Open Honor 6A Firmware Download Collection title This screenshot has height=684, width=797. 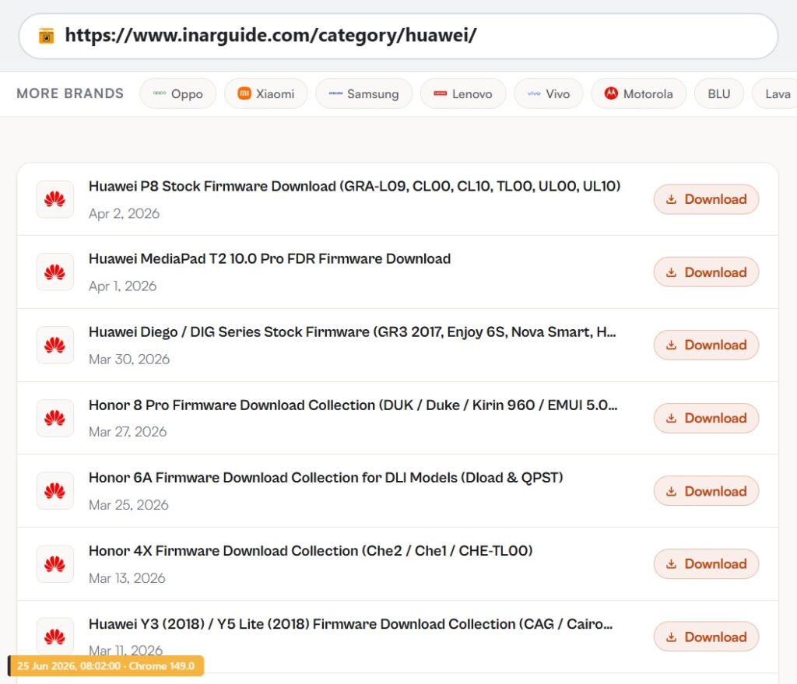click(326, 479)
